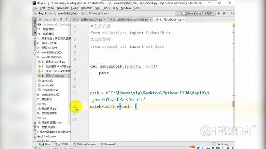The image size is (266, 149).
Task: Open the Window menu
Action: click(x=126, y=8)
